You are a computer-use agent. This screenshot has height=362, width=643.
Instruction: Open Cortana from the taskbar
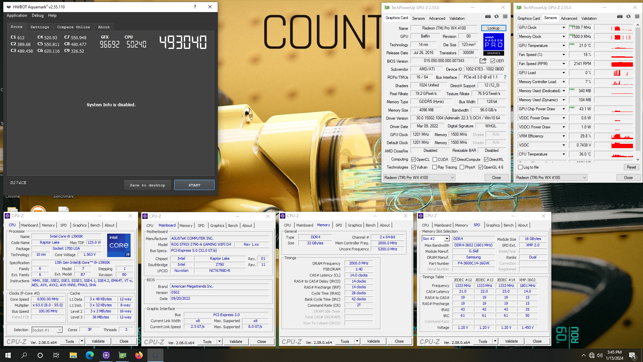[40, 355]
